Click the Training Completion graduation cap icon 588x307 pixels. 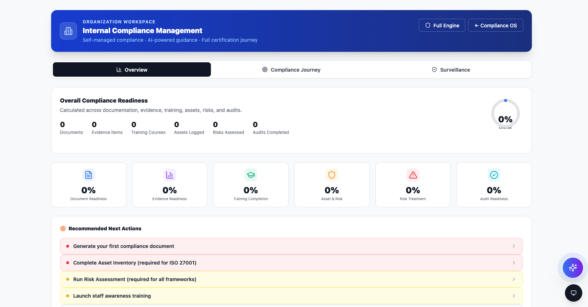point(251,175)
